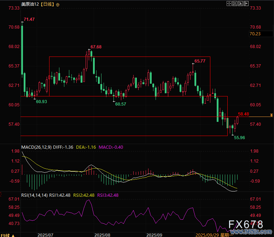Click the 70.23 price box on right axis
The height and width of the screenshot is (237, 274).
(x=255, y=34)
